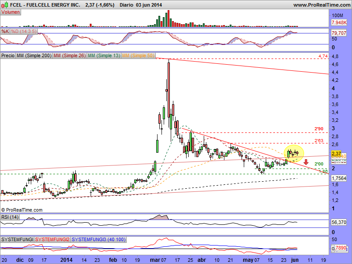This screenshot has width=352, height=264.
Task: Click the moving average value 1,7564
Action: [x=339, y=178]
